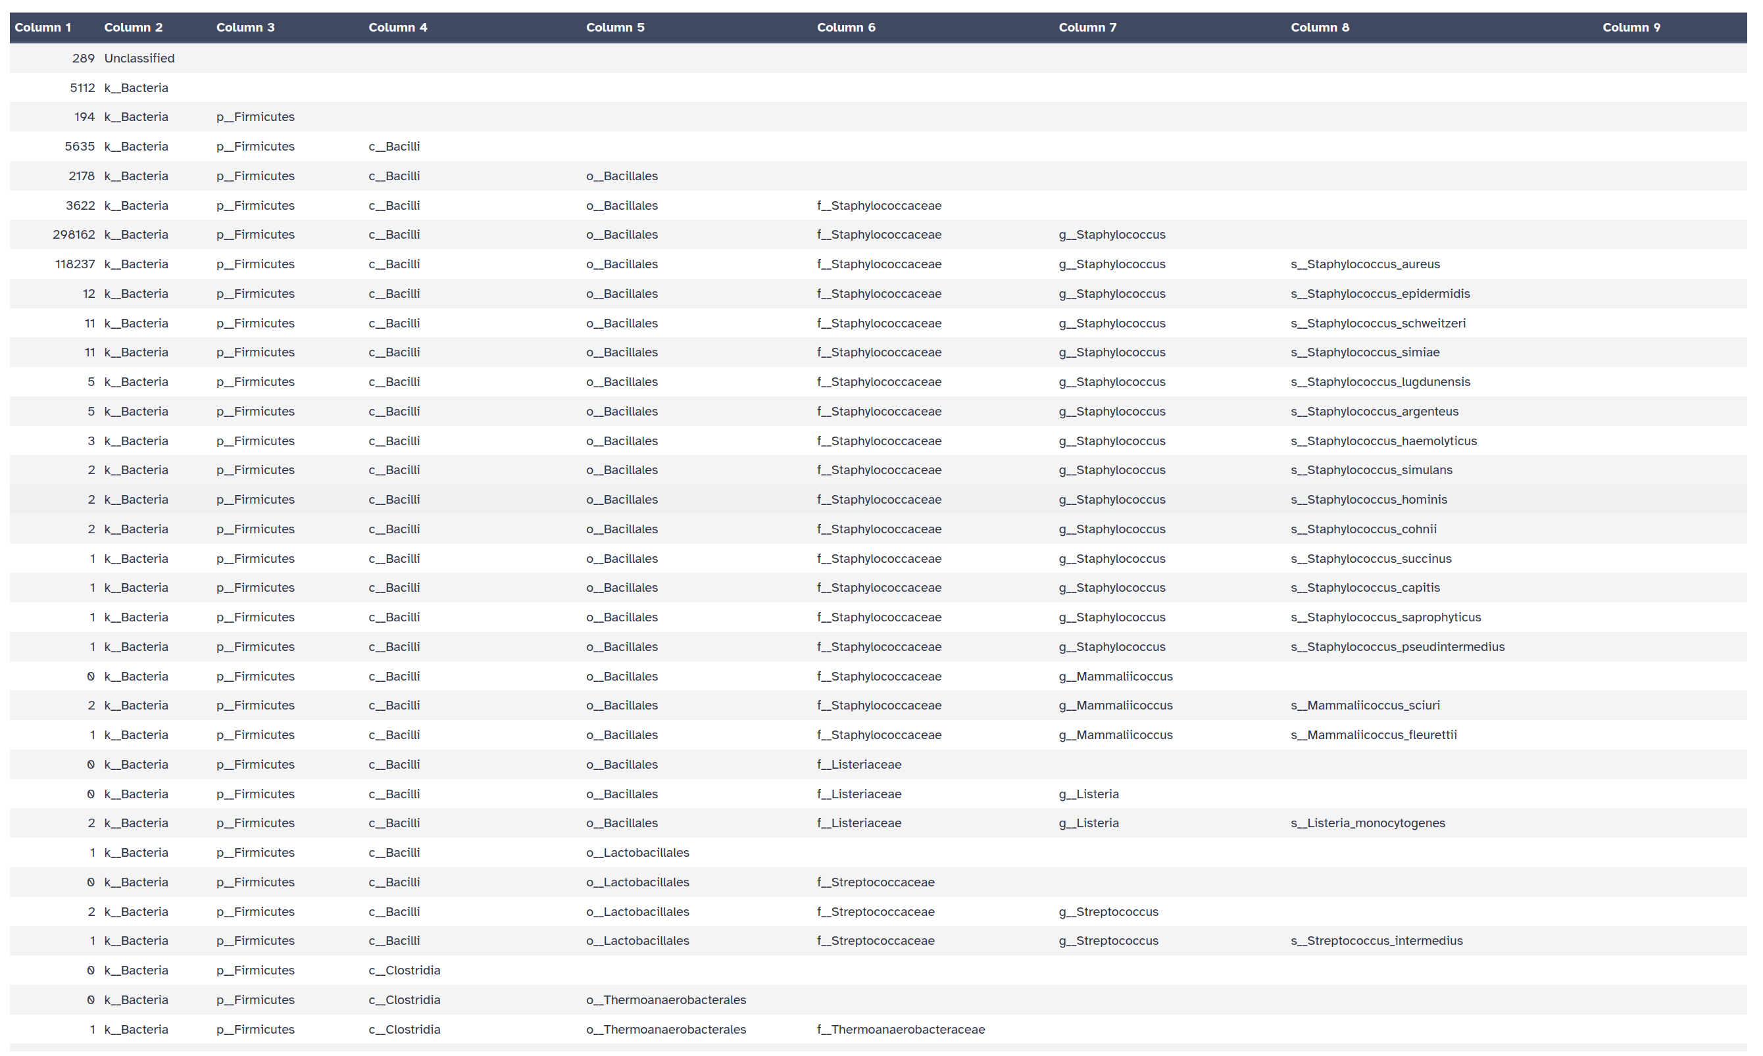Click s__Mammaliicoccus_sciuri cell
Viewport: 1763px width, 1056px height.
coord(1364,705)
